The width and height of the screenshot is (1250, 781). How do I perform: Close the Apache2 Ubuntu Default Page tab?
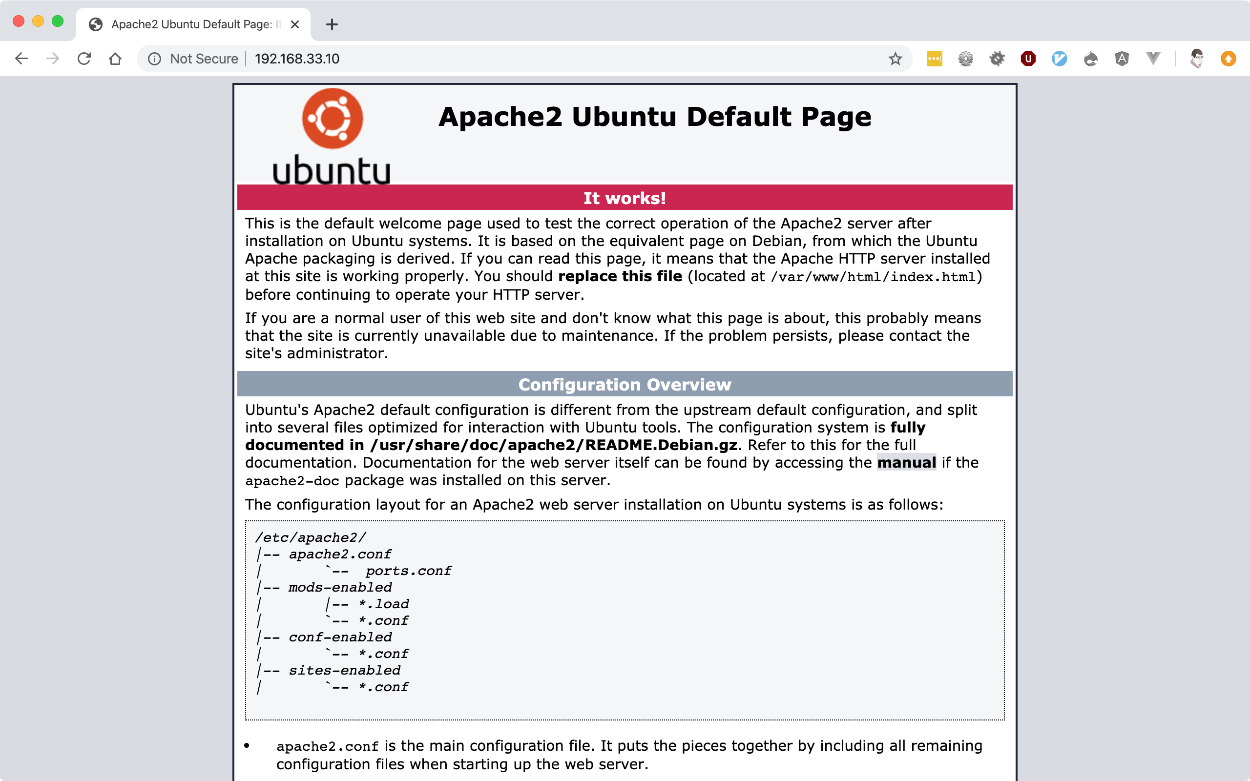295,24
